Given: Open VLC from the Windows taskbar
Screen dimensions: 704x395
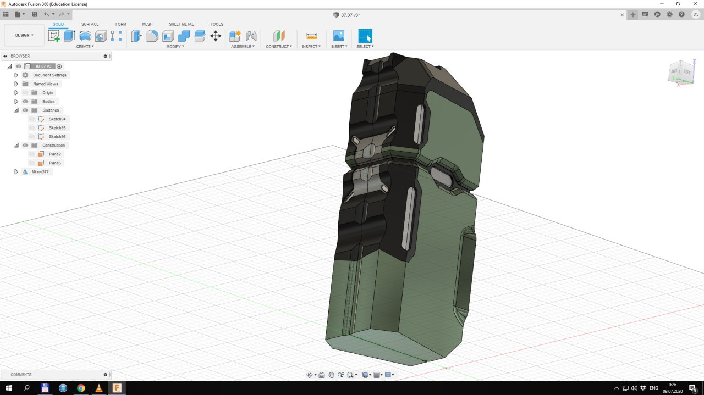Looking at the screenshot, I should pos(99,388).
